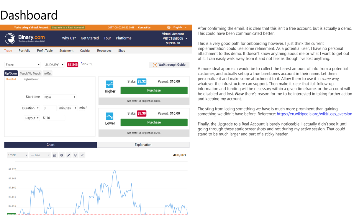Click the AUD/JPY chart title label
The width and height of the screenshot is (354, 224).
click(180, 155)
